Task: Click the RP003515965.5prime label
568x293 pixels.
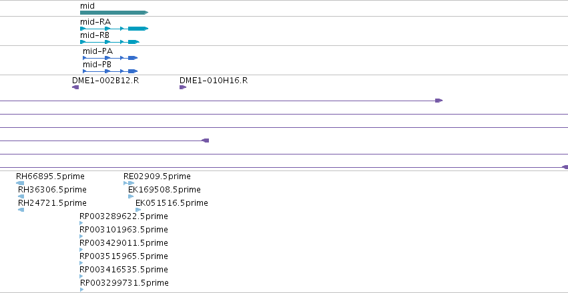Action: pyautogui.click(x=124, y=256)
